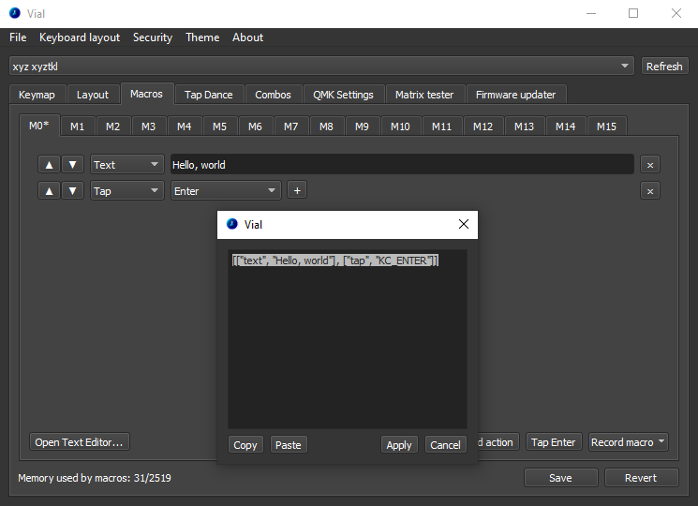Select the M5 macro tab
698x506 pixels.
(219, 126)
